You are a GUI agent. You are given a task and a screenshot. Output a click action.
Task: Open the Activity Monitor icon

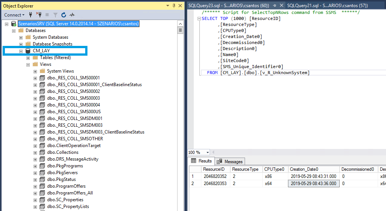pyautogui.click(x=72, y=15)
